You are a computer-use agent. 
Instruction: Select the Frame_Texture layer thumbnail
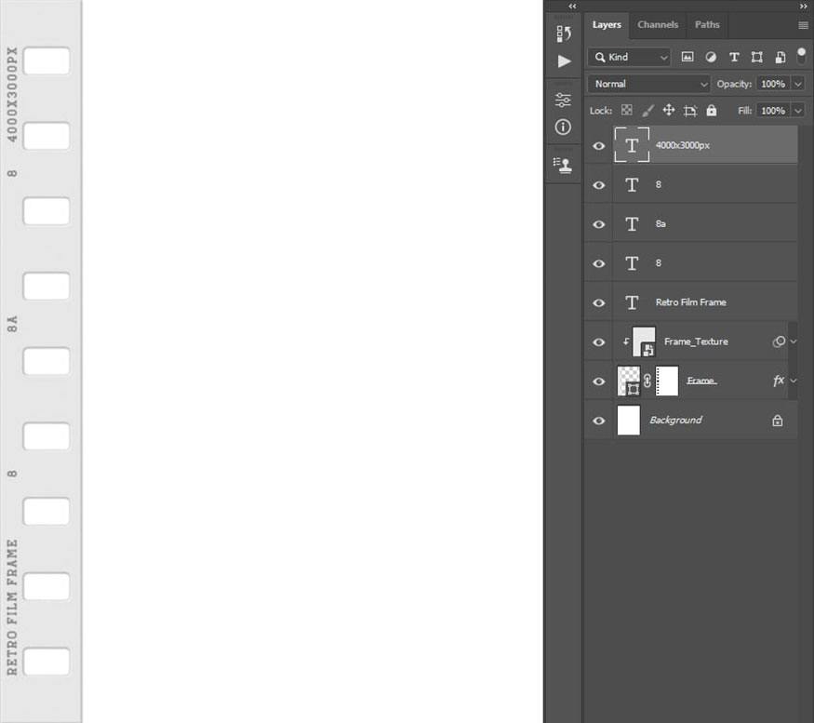(644, 341)
